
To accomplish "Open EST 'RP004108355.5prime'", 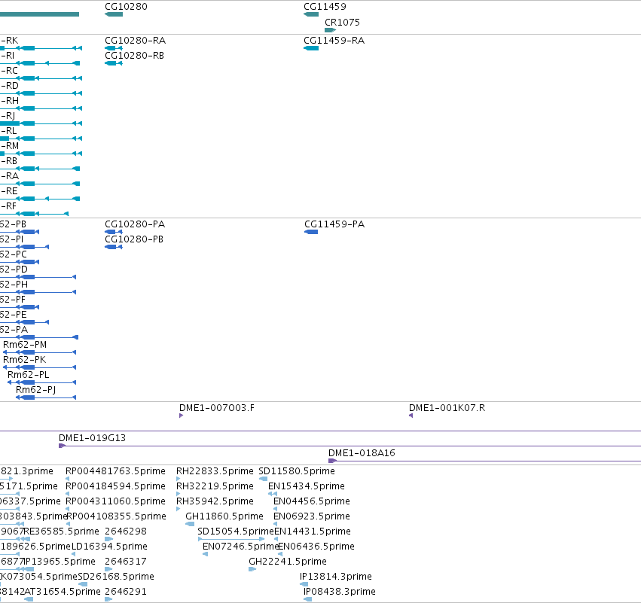I will pyautogui.click(x=117, y=516).
